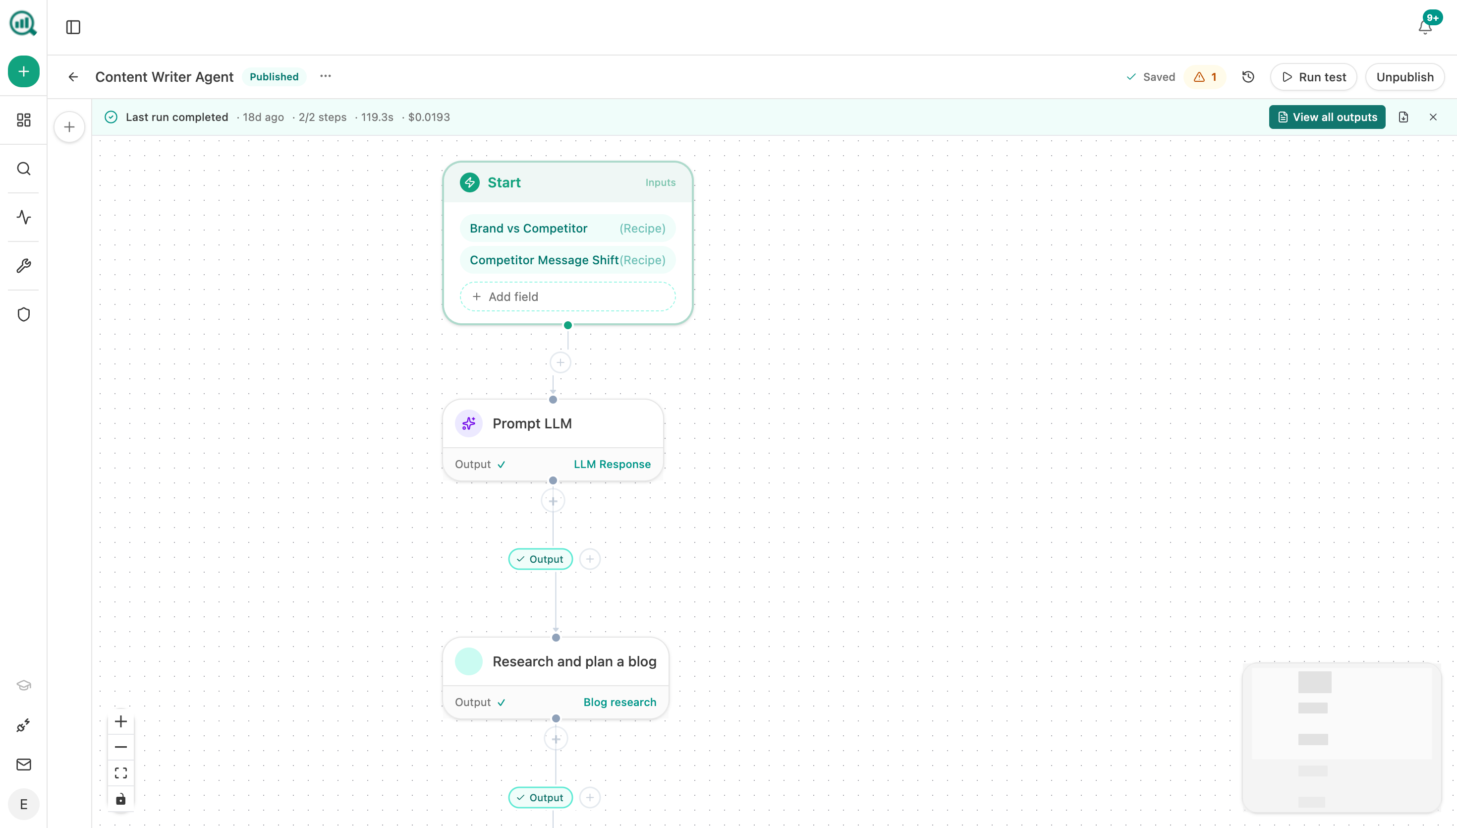Zoom out on the canvas
Viewport: 1457px width, 828px height.
pyautogui.click(x=120, y=747)
